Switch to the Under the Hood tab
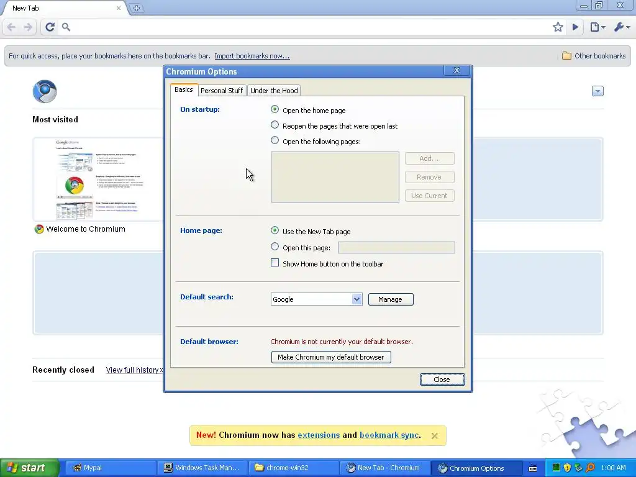The width and height of the screenshot is (636, 477). click(274, 91)
